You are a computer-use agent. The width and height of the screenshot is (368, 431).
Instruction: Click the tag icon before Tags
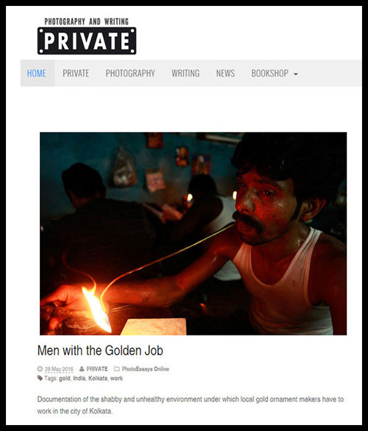tap(40, 378)
